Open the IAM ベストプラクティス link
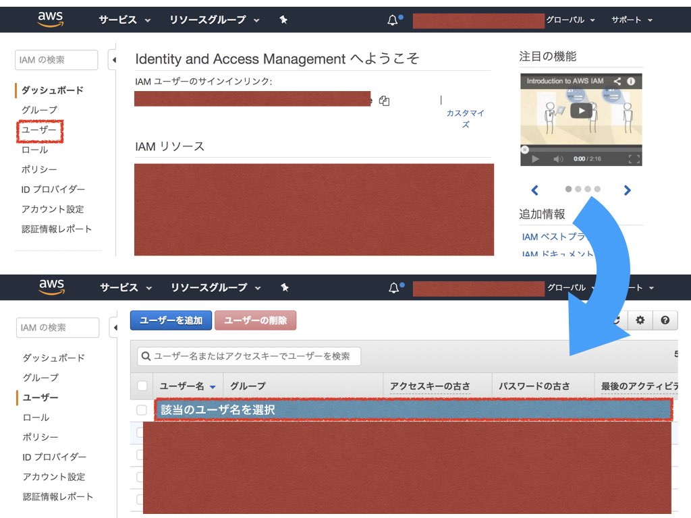The width and height of the screenshot is (691, 518). tap(554, 237)
